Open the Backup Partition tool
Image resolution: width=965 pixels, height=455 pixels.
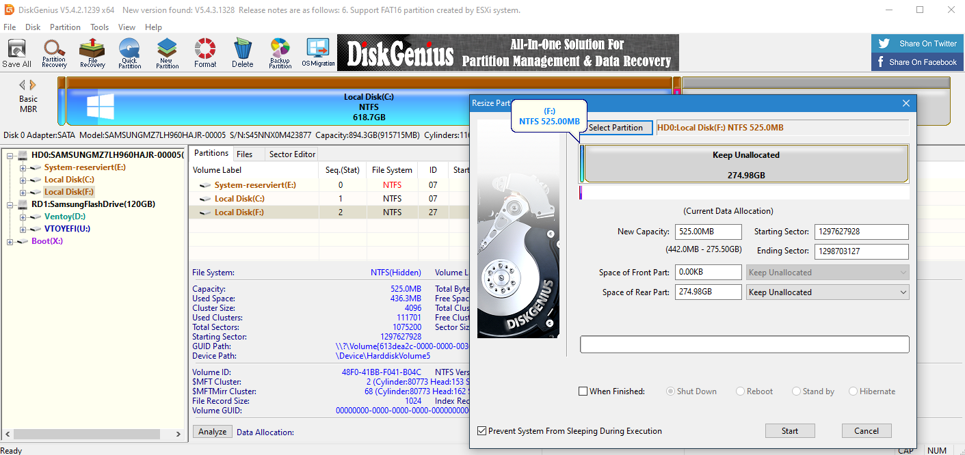point(280,53)
